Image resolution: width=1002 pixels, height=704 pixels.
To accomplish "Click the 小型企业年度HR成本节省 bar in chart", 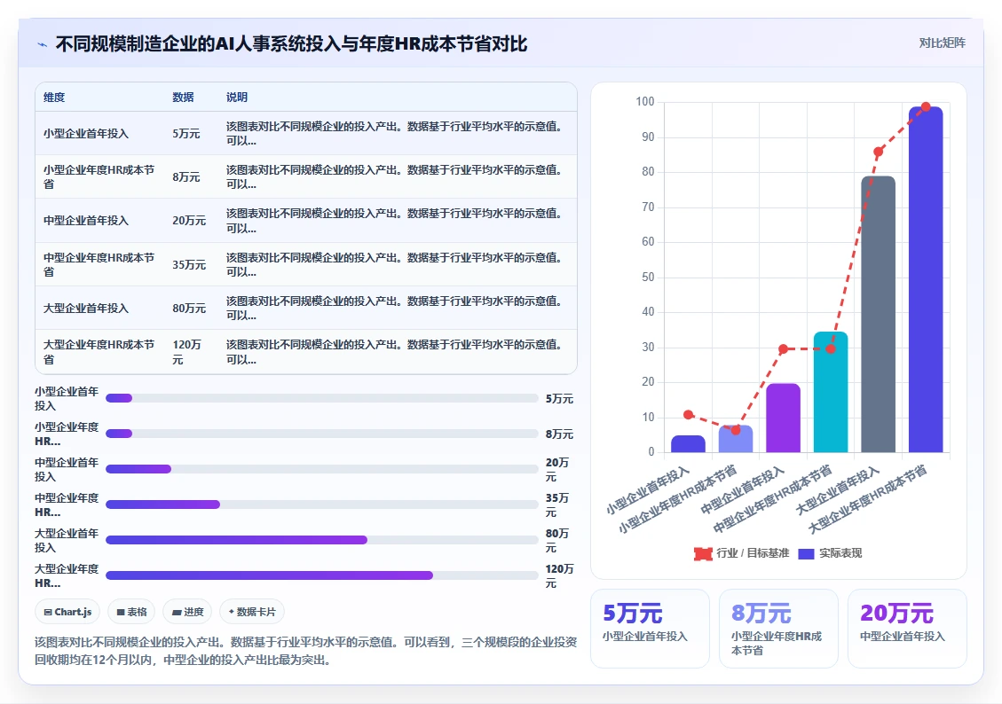I will 736,439.
